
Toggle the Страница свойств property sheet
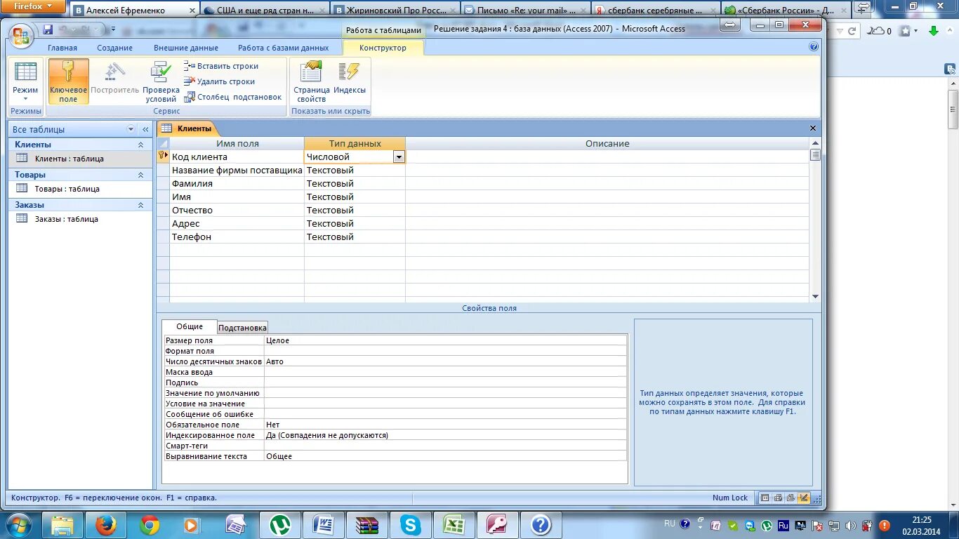(311, 81)
